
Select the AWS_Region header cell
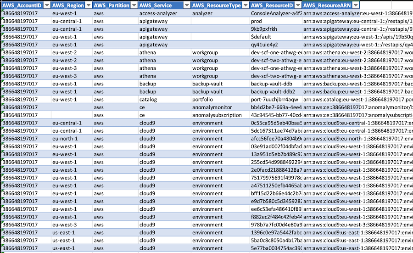[72, 5]
